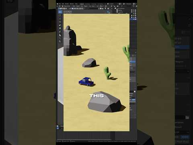Toggle the second collection's eye visibility in outliner
This screenshot has width=193, height=145.
click(x=133, y=12)
